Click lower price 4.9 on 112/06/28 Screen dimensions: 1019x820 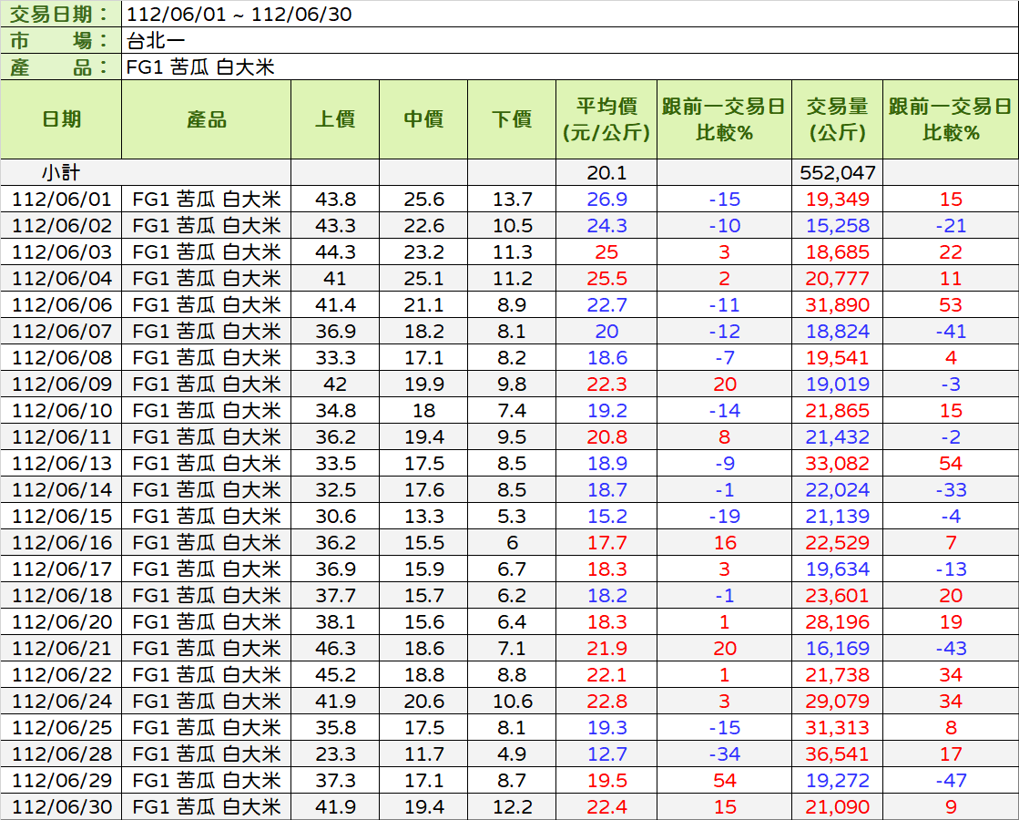(x=512, y=754)
